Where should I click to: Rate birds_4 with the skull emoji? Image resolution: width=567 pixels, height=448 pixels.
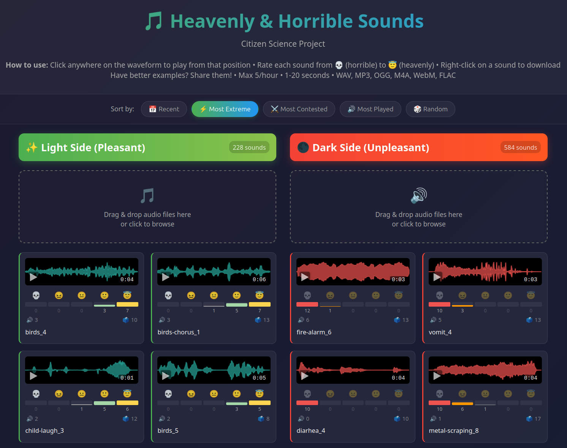coord(36,295)
